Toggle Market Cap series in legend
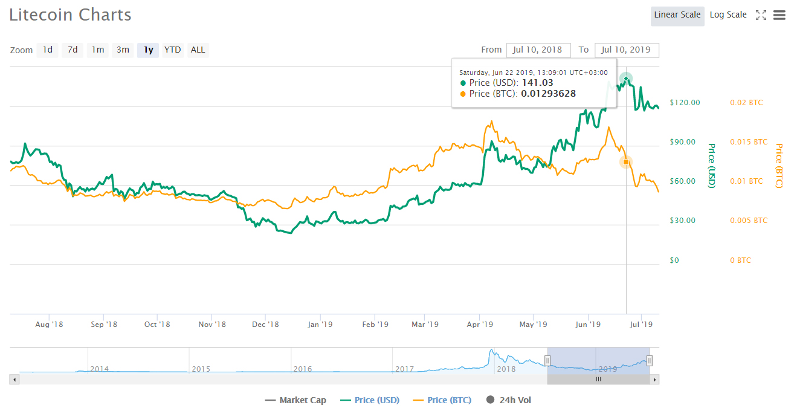The image size is (794, 411). click(295, 400)
